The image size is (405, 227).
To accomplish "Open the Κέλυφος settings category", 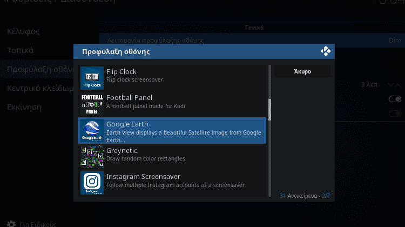I will pyautogui.click(x=23, y=31).
